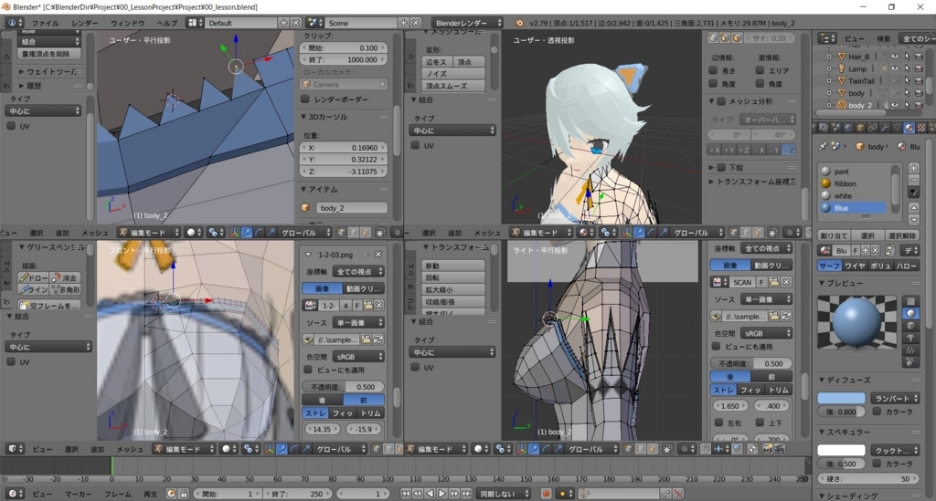Click the 回転 rotate button
The width and height of the screenshot is (936, 501).
[452, 277]
